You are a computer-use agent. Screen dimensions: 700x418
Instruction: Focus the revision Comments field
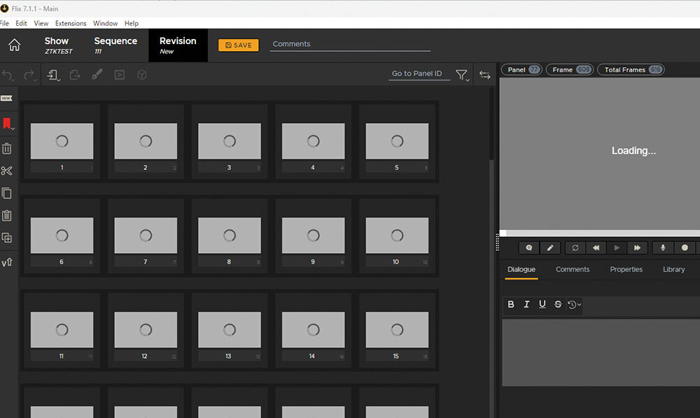350,44
